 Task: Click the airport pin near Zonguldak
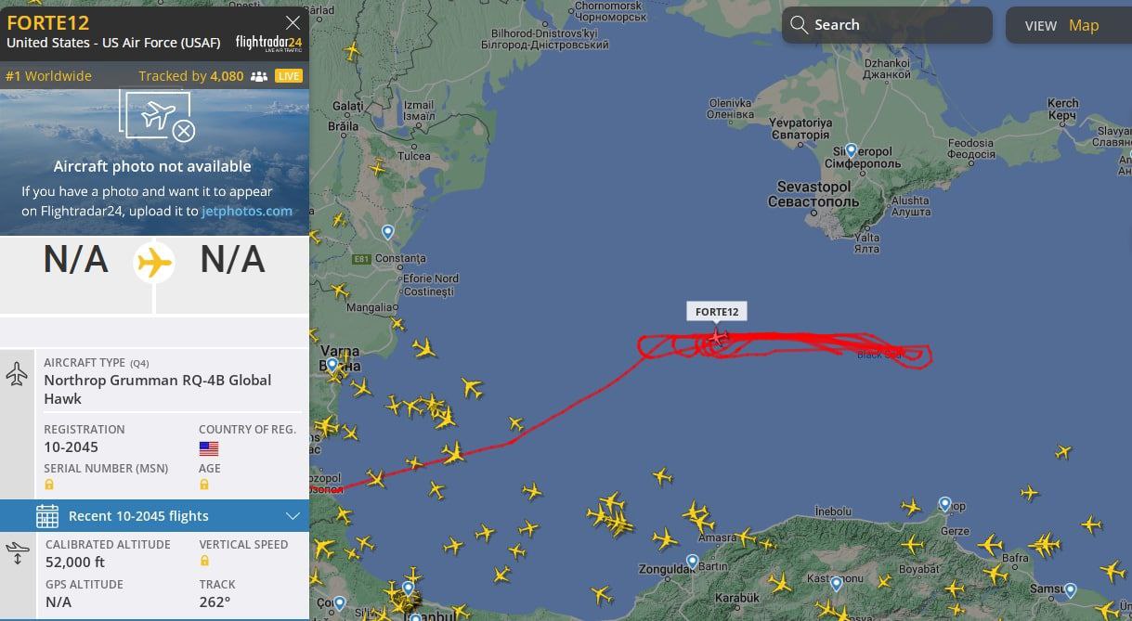click(x=692, y=562)
